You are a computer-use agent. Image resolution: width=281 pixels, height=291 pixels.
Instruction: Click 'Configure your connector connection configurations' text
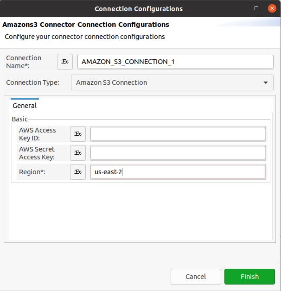click(85, 37)
